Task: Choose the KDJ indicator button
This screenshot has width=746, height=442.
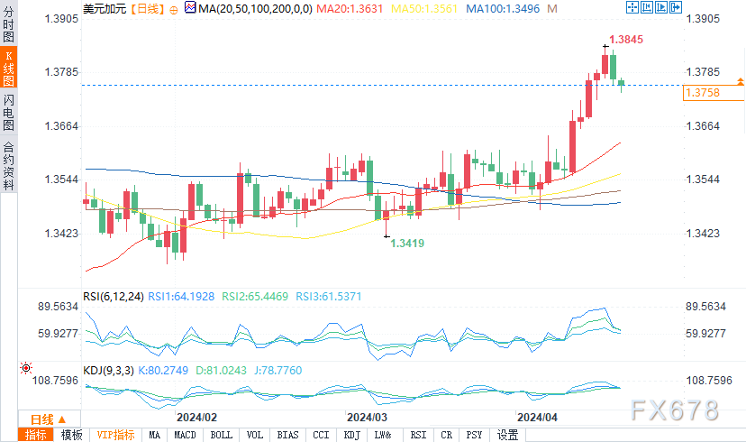Action: click(352, 435)
